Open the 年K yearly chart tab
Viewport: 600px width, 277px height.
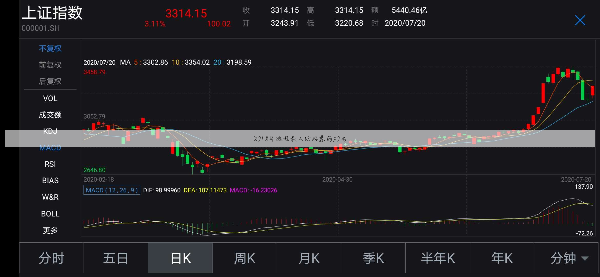click(502, 258)
